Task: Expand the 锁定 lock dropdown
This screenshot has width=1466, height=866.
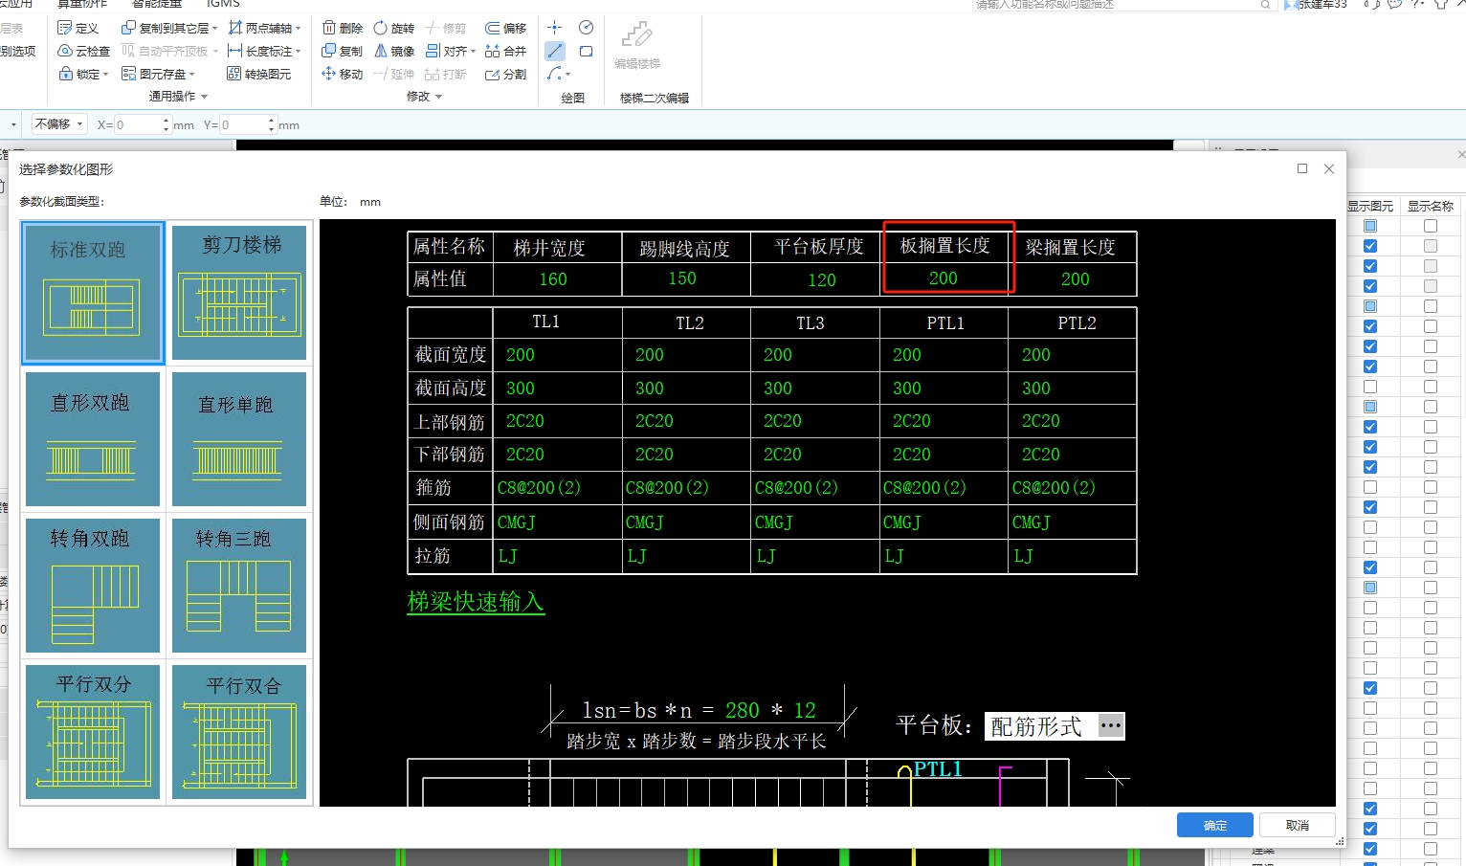Action: click(x=105, y=75)
